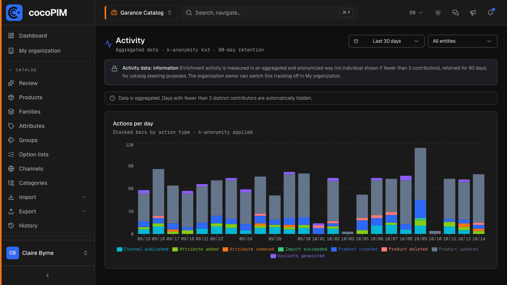Screen dimensions: 507x285
Task: Click the Import succeeded legend entry
Action: click(303, 249)
